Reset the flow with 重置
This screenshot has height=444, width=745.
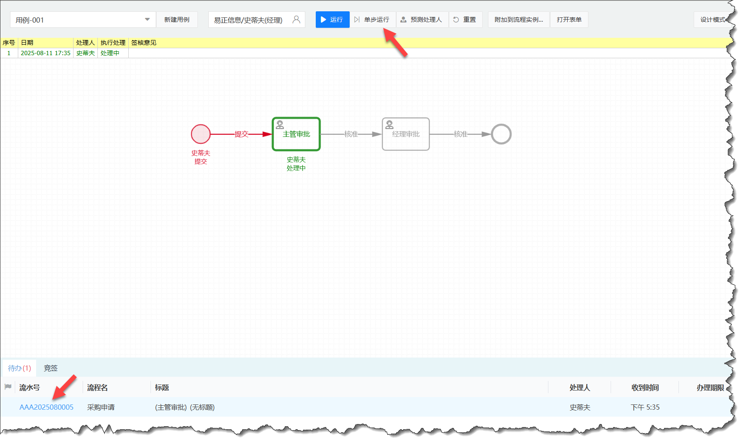(465, 20)
